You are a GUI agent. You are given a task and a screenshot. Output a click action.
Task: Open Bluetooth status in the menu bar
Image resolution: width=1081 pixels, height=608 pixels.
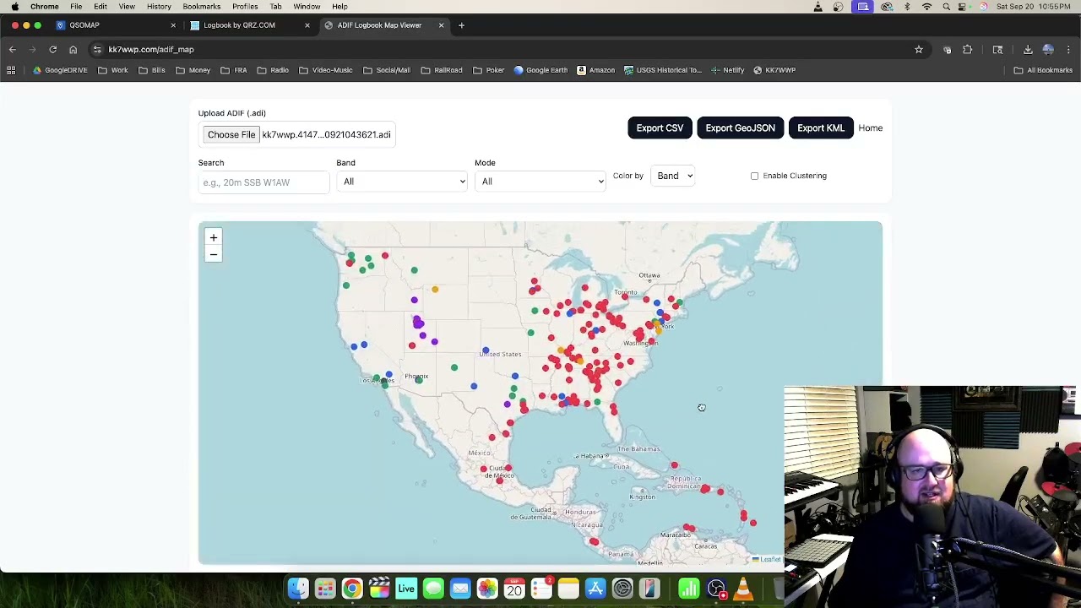pos(907,7)
